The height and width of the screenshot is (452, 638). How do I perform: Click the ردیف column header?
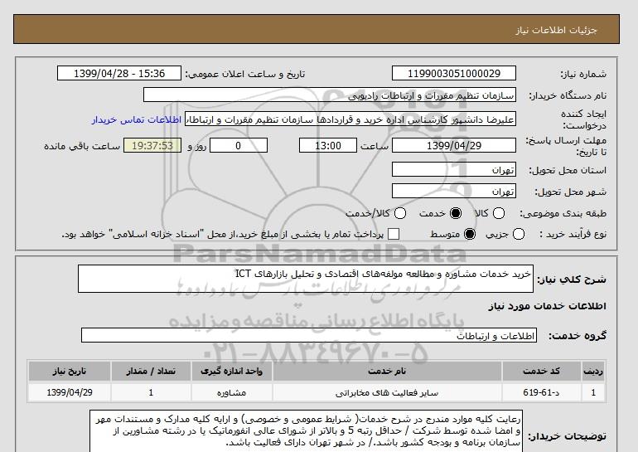pyautogui.click(x=593, y=371)
